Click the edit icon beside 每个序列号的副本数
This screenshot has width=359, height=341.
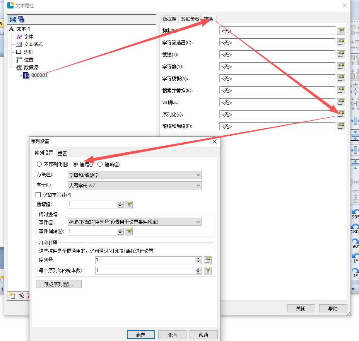[x=208, y=271]
